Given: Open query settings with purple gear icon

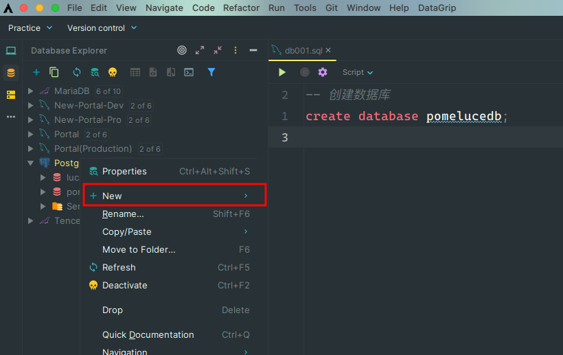Looking at the screenshot, I should (323, 72).
